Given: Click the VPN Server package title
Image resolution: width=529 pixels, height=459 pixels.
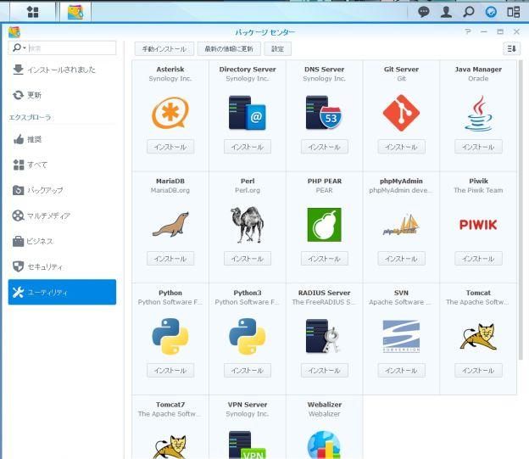Looking at the screenshot, I should coord(248,405).
